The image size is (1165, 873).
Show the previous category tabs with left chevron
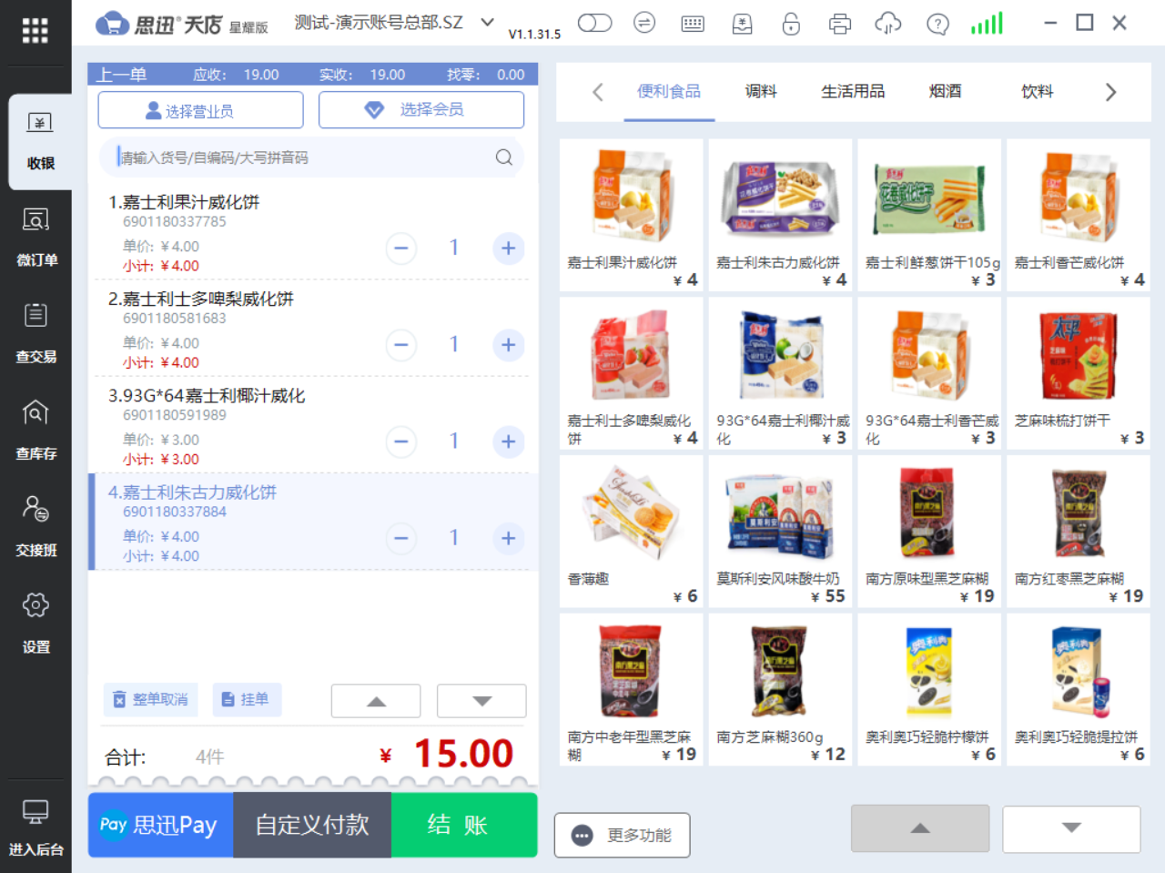[598, 92]
